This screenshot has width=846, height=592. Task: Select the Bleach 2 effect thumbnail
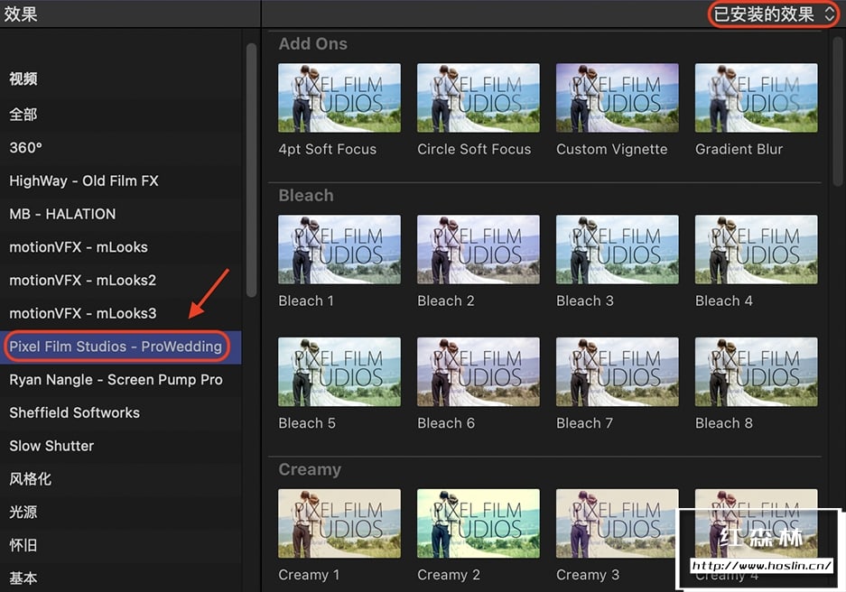478,249
